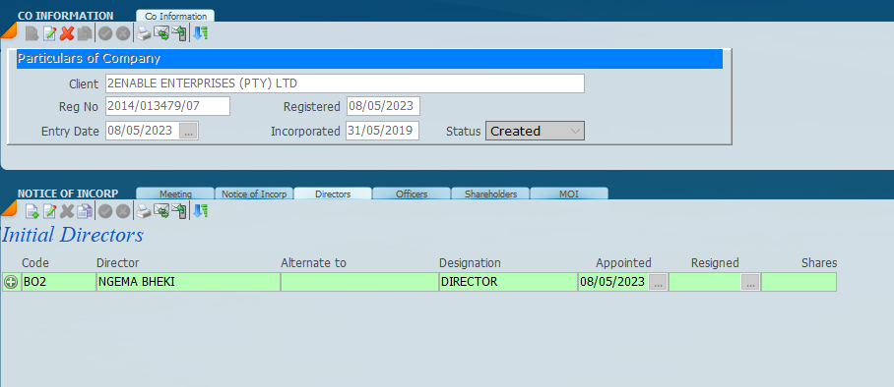Add new record in Notice of Incorp toolbar

[x=32, y=212]
